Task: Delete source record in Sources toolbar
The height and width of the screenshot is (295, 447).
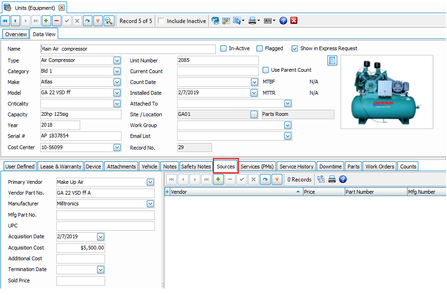Action: [230, 179]
